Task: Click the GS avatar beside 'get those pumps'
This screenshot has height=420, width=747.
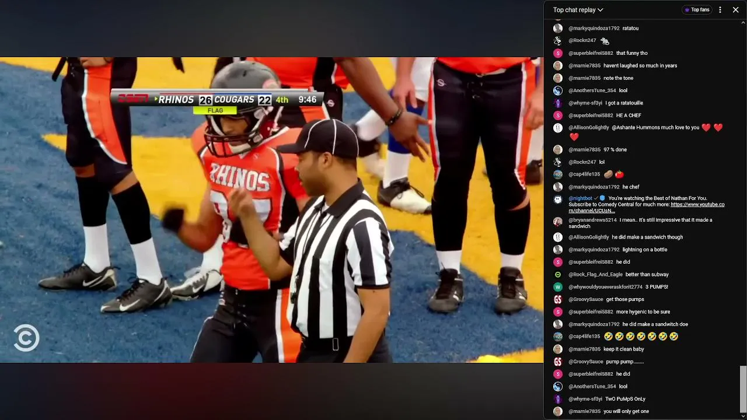Action: [x=558, y=299]
